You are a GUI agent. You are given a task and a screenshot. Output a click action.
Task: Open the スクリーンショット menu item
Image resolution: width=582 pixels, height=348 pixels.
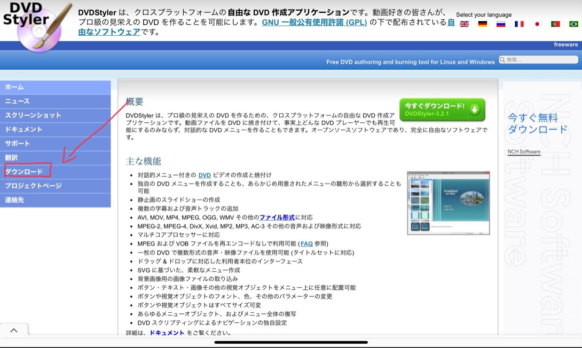click(x=56, y=115)
